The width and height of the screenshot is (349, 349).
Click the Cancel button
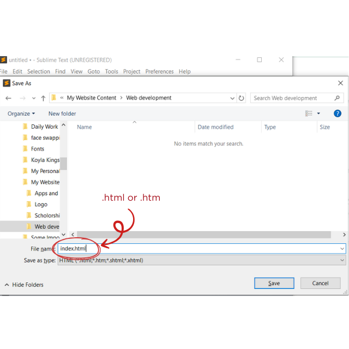click(320, 283)
